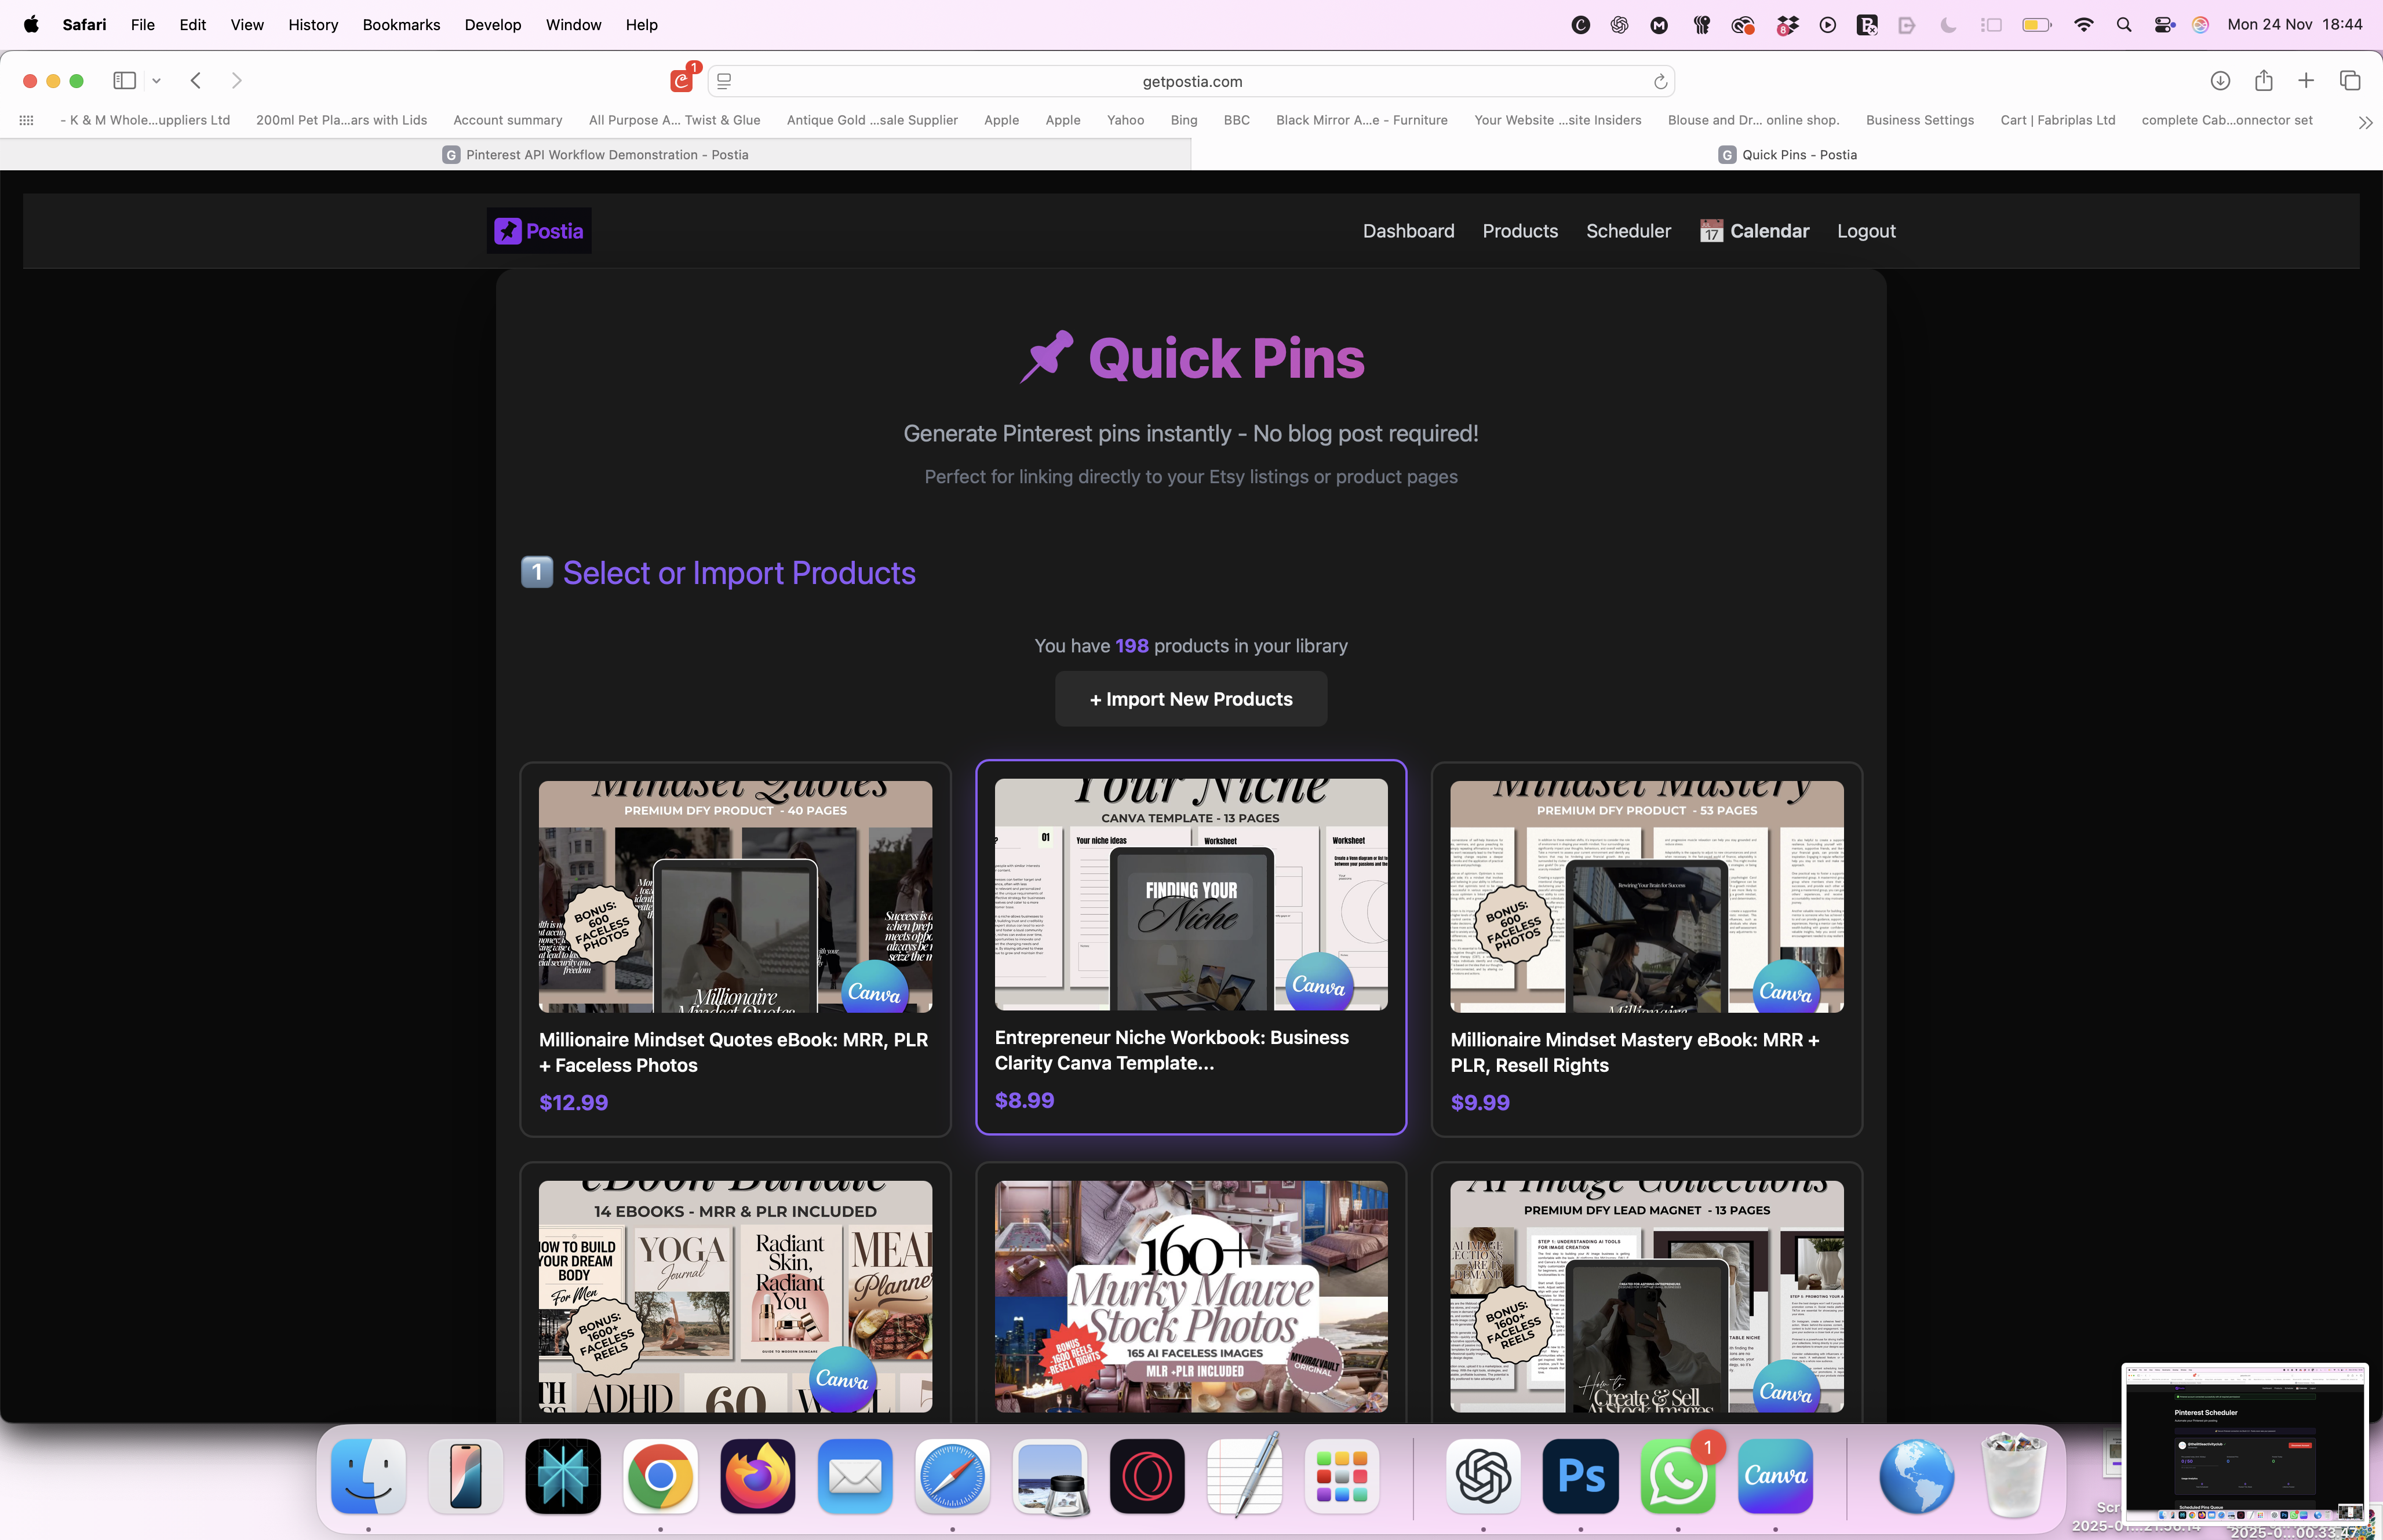Image resolution: width=2383 pixels, height=1540 pixels.
Task: Click the getpostia.com address field
Action: coord(1191,82)
